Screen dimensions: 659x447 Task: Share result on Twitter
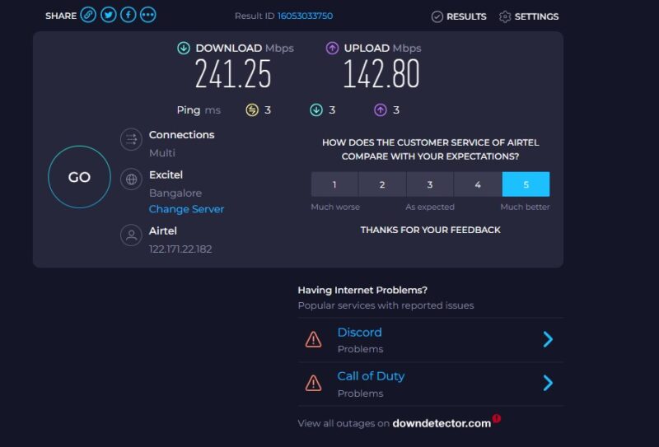[x=108, y=16]
